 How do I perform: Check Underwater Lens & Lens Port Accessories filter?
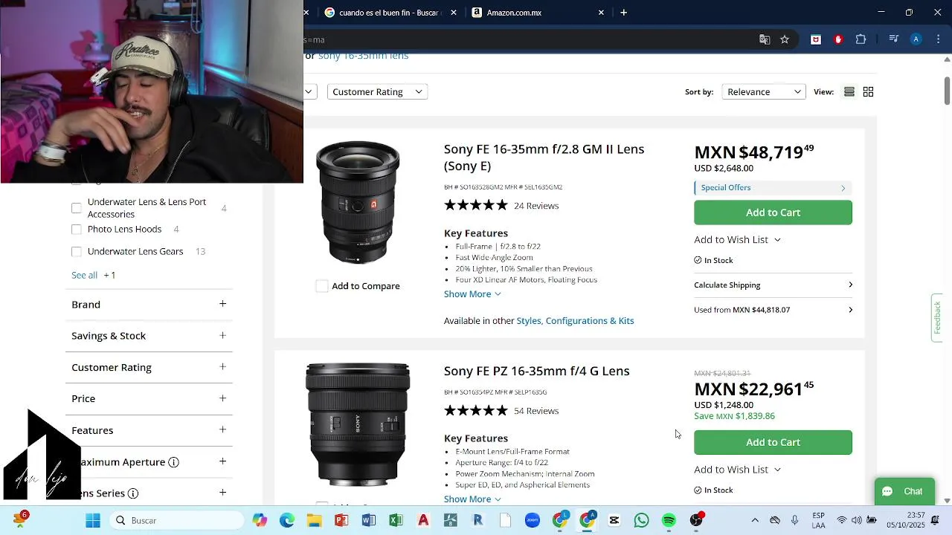(x=77, y=208)
